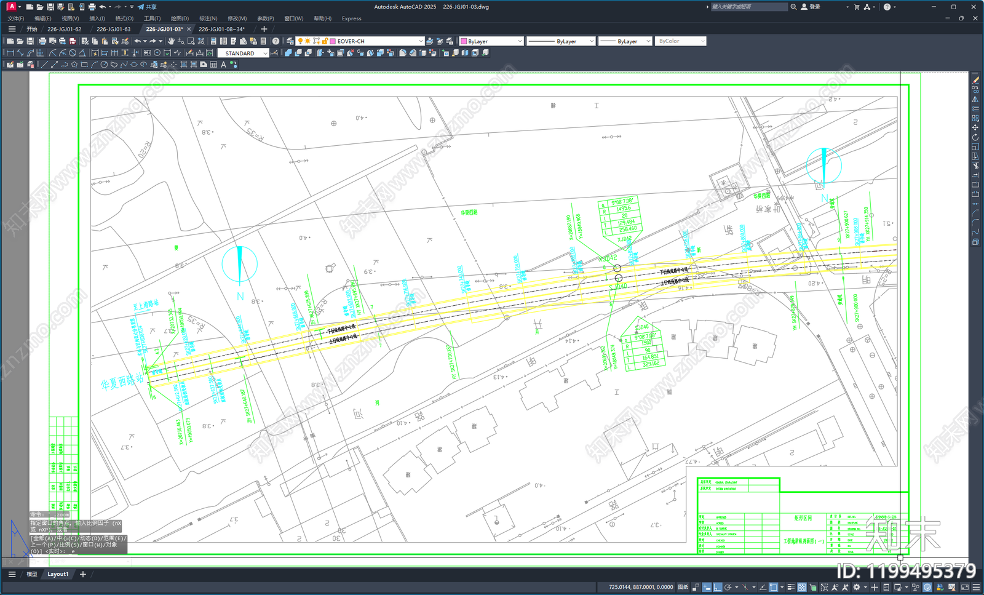Expand the quick access toolbar customize arrow
Screen dimensions: 984x595
tap(132, 7)
